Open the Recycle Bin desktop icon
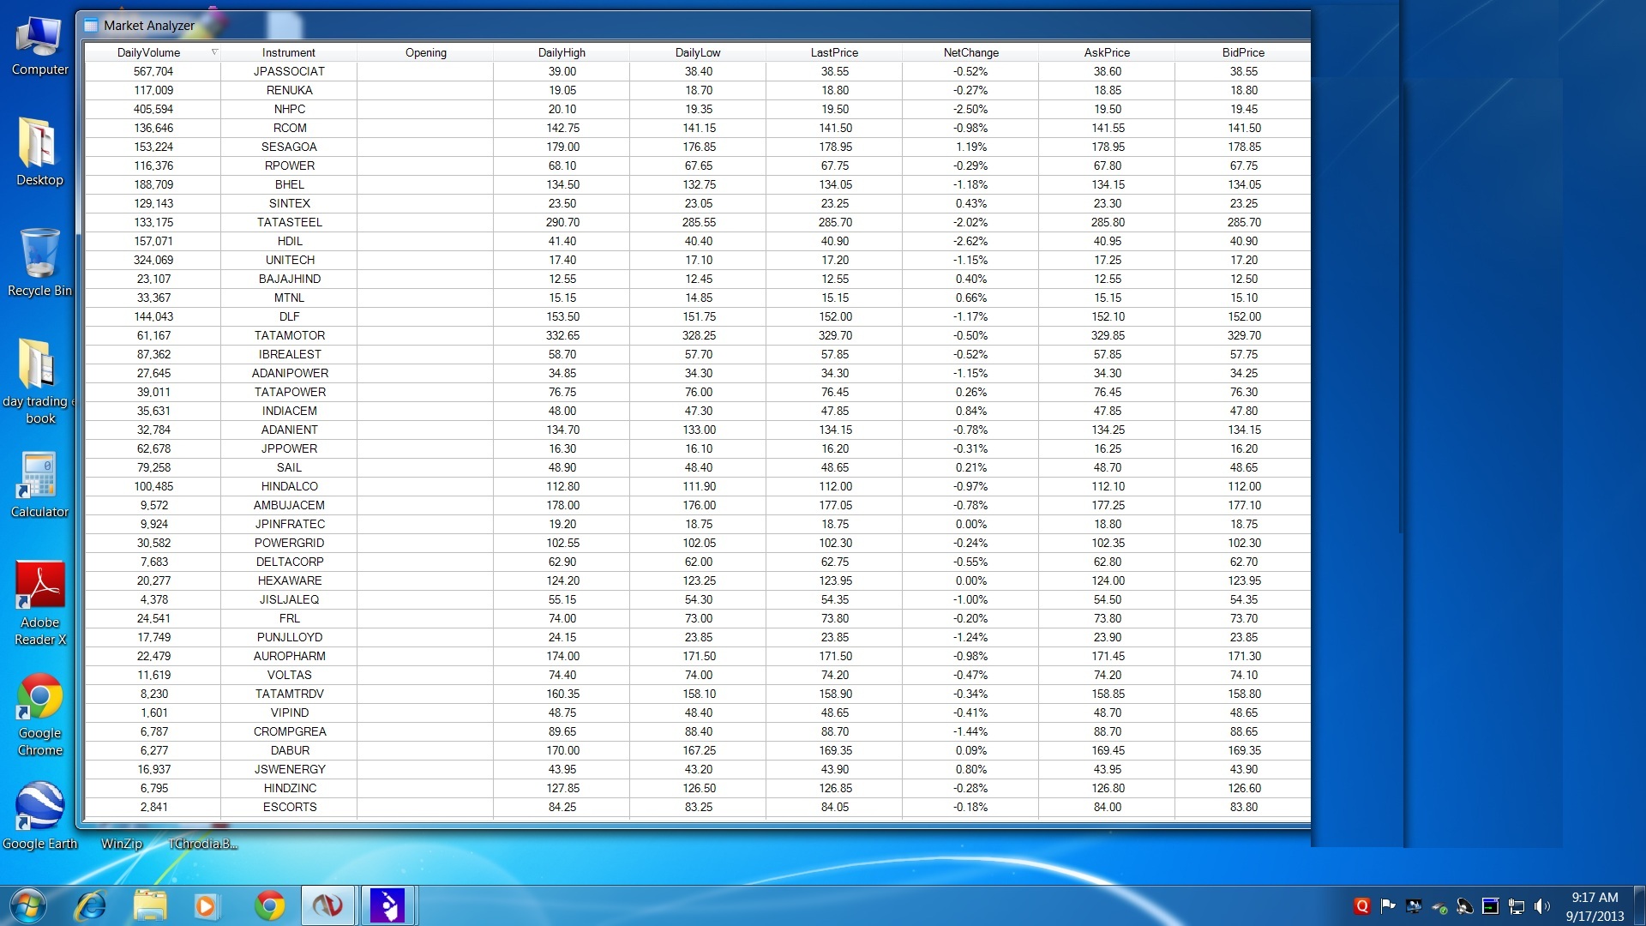Screen dimensions: 1646x926 click(x=39, y=255)
